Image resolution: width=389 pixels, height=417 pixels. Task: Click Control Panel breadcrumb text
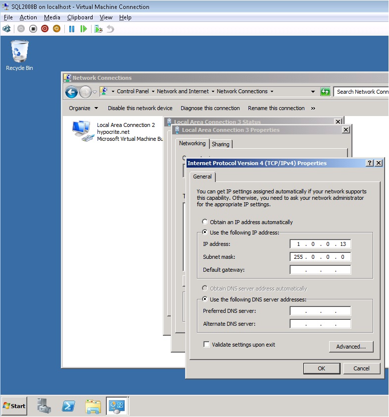133,91
